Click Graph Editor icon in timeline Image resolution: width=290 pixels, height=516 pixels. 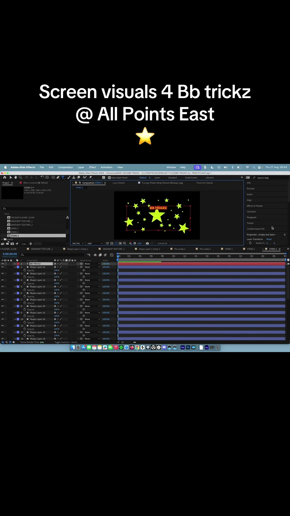[x=112, y=255]
